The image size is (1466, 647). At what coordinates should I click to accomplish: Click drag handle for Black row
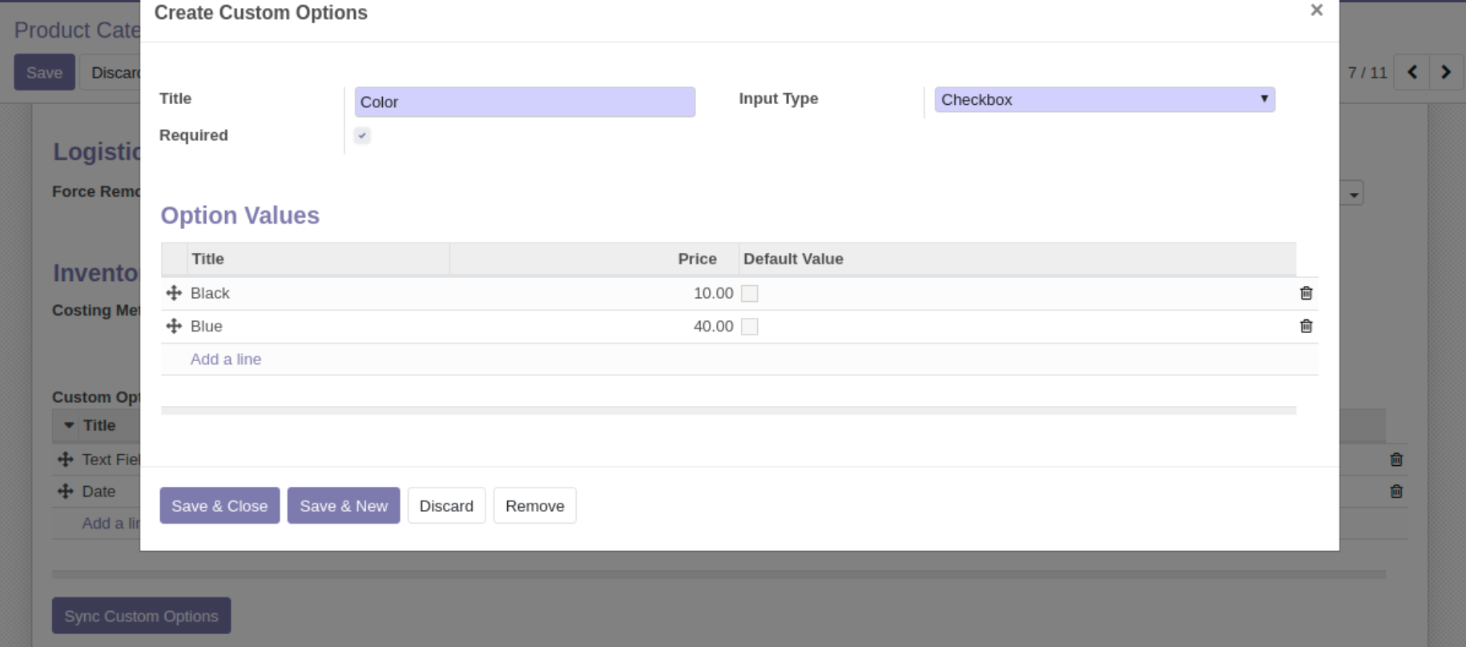pyautogui.click(x=174, y=293)
